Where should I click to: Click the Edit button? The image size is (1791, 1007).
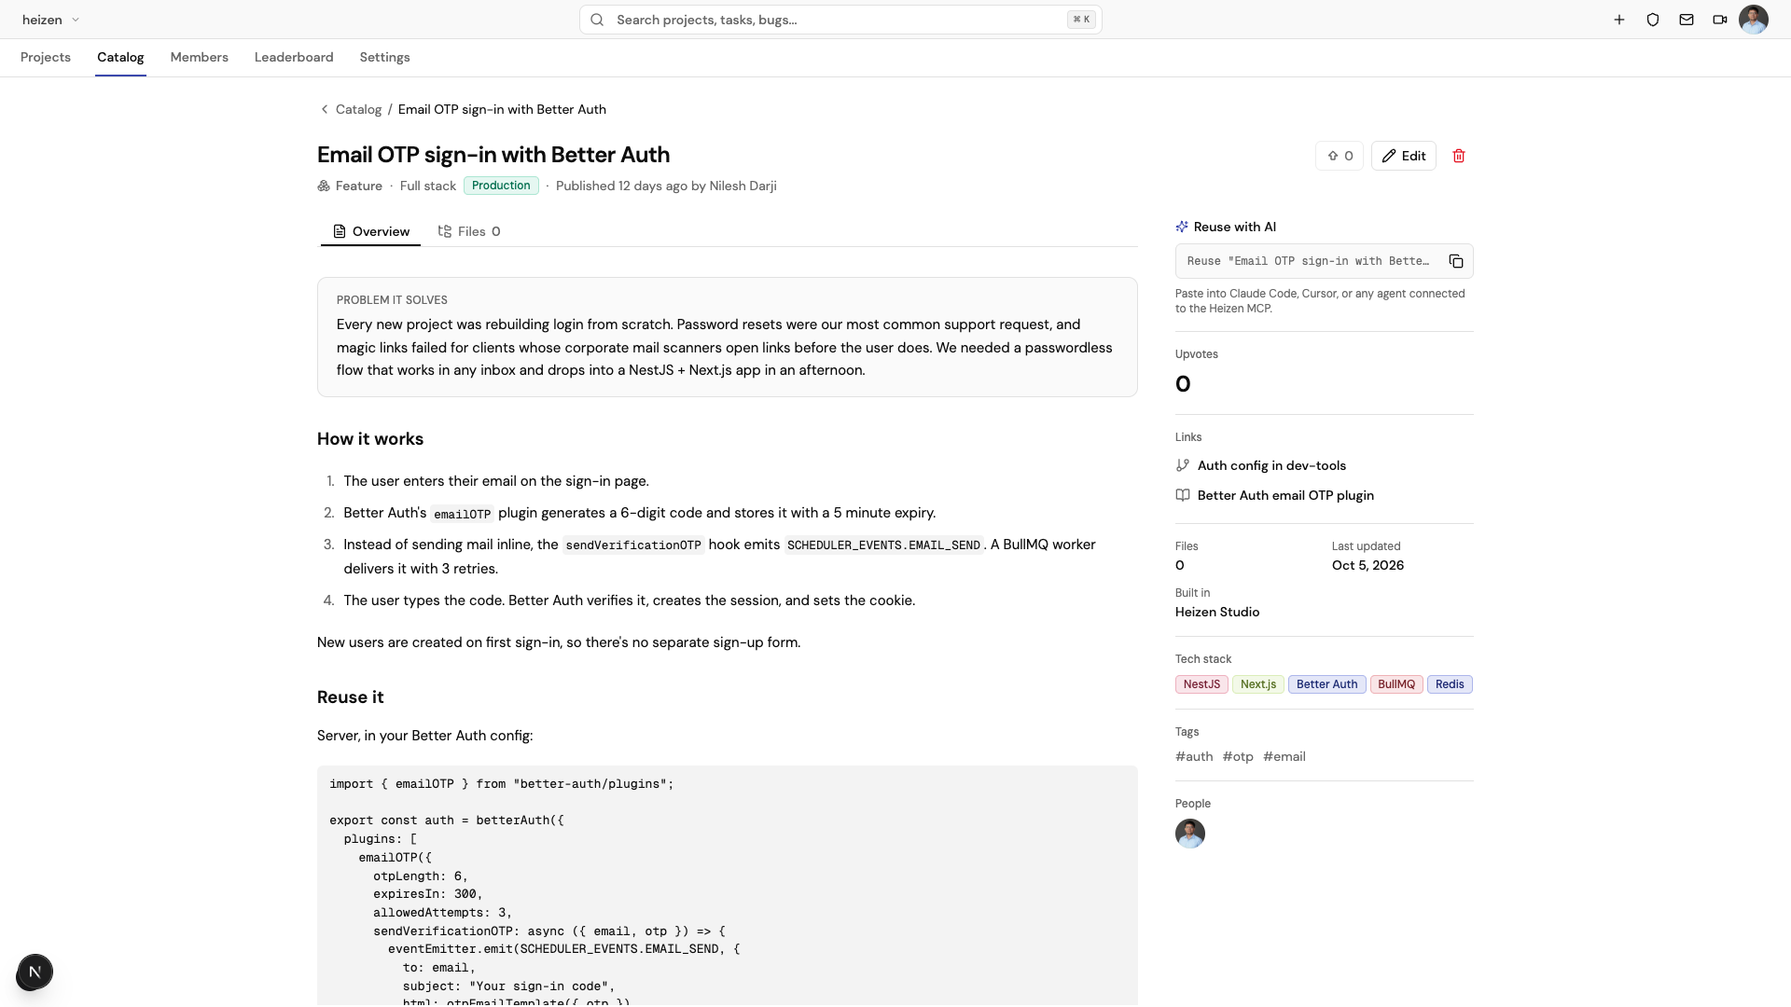[x=1404, y=156]
